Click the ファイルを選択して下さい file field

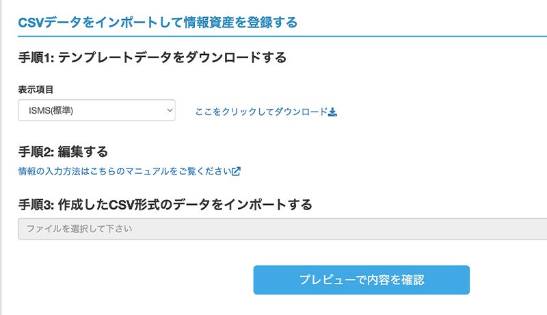click(x=282, y=229)
